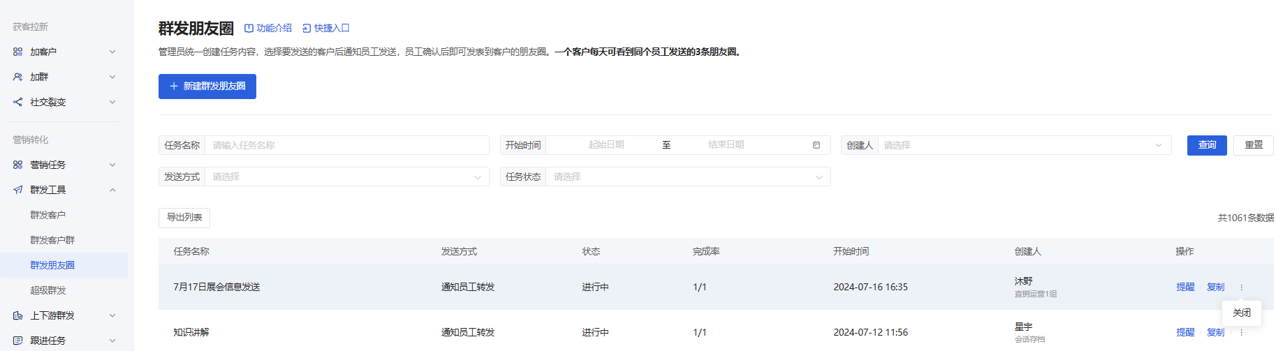Click 复制 for 7月17日展会信息发送

point(1216,287)
